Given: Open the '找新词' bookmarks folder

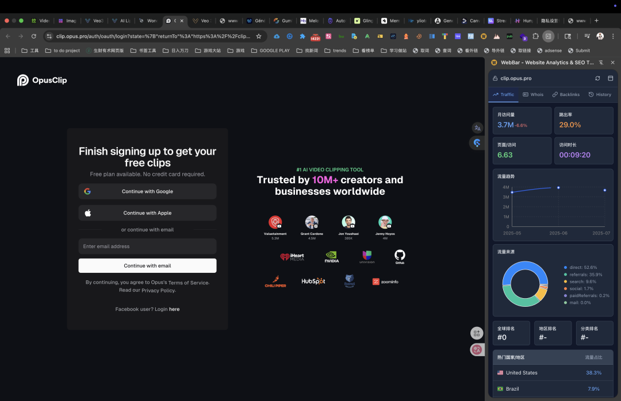Looking at the screenshot, I should click(x=307, y=51).
